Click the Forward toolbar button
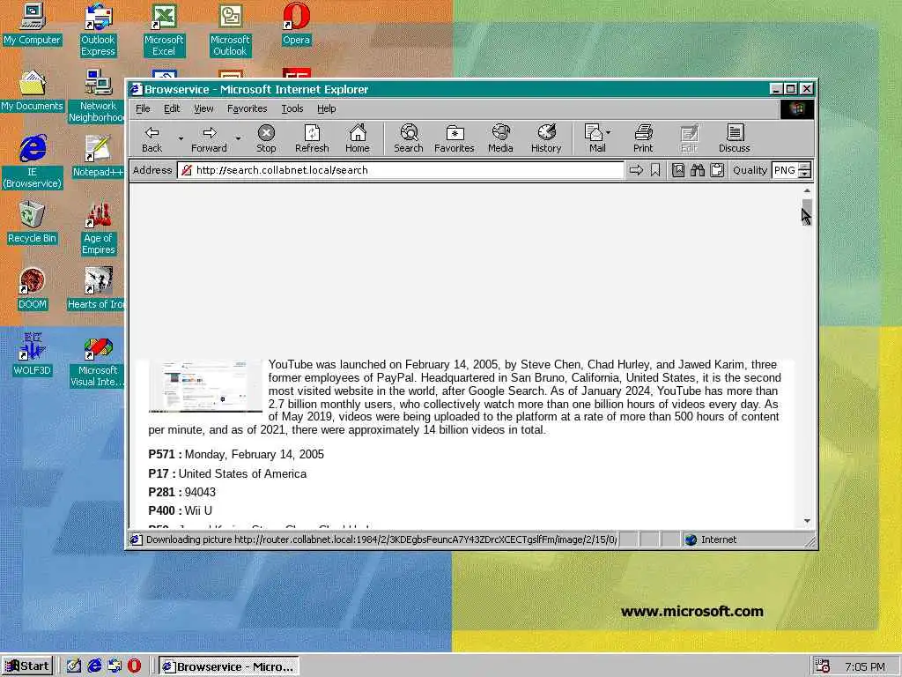This screenshot has width=902, height=677. tap(209, 138)
